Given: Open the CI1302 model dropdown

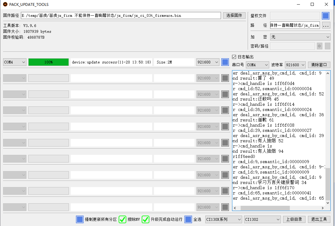Looking at the screenshot, I should click(262, 219).
